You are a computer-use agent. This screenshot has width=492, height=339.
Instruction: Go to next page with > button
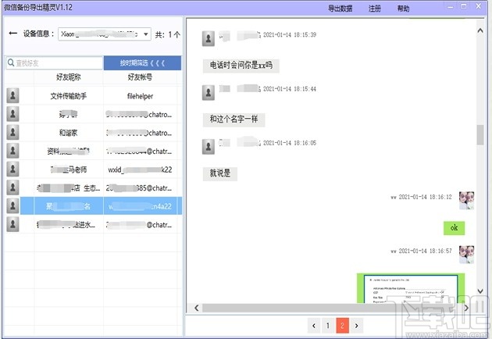click(x=356, y=326)
